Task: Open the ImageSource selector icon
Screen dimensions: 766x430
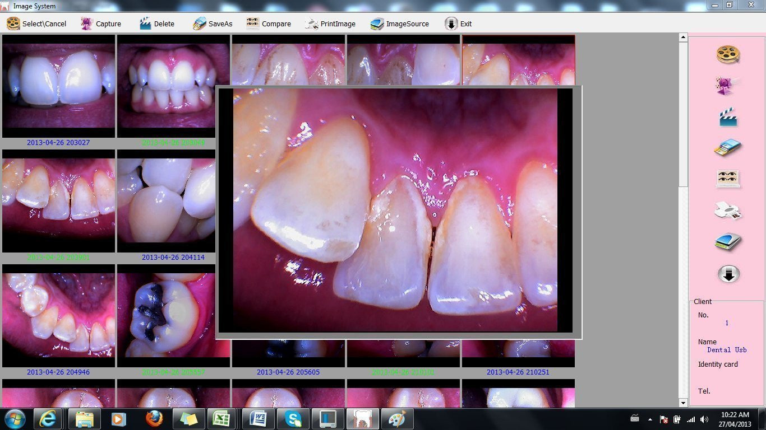Action: tap(399, 24)
